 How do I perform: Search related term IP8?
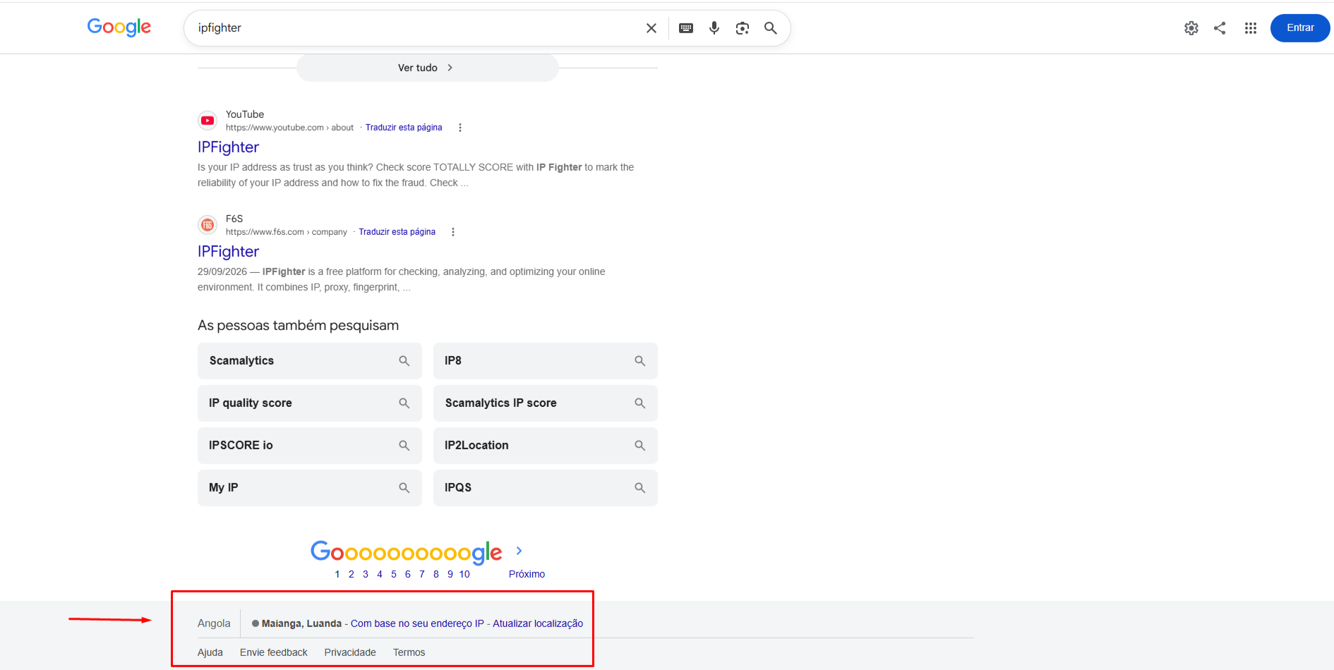pos(546,361)
